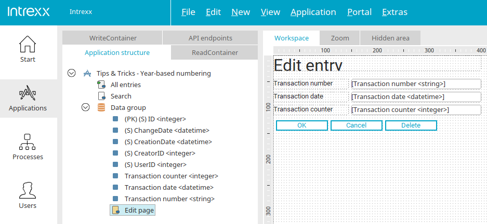Viewport: 487px width, 224px height.
Task: Select the Transaction counter <integer> tree field
Action: coord(172,176)
